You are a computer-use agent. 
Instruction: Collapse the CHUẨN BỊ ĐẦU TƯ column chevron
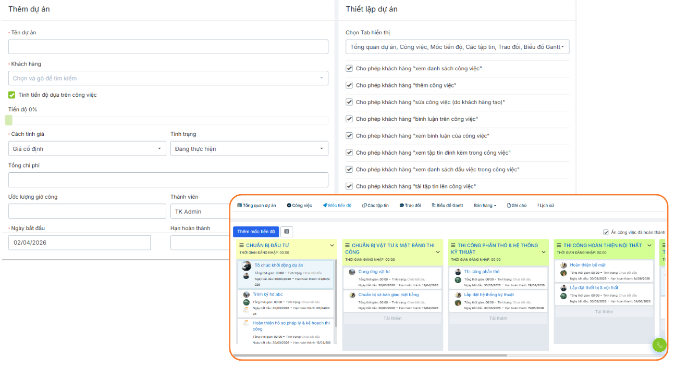(332, 246)
